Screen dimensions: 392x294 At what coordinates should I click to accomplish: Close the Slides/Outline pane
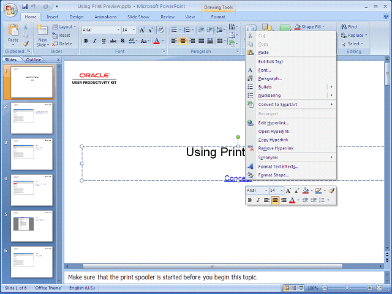58,60
